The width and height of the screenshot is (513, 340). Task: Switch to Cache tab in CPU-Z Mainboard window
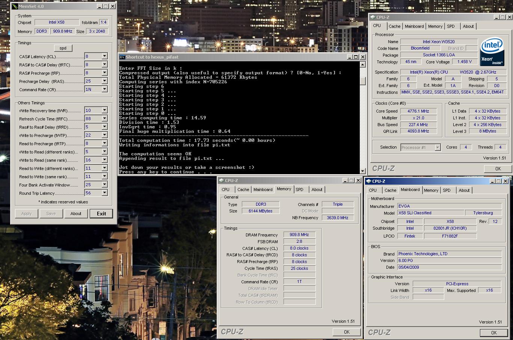[390, 190]
